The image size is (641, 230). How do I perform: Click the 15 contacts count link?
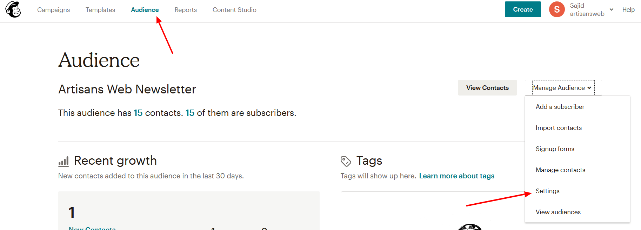pyautogui.click(x=138, y=113)
